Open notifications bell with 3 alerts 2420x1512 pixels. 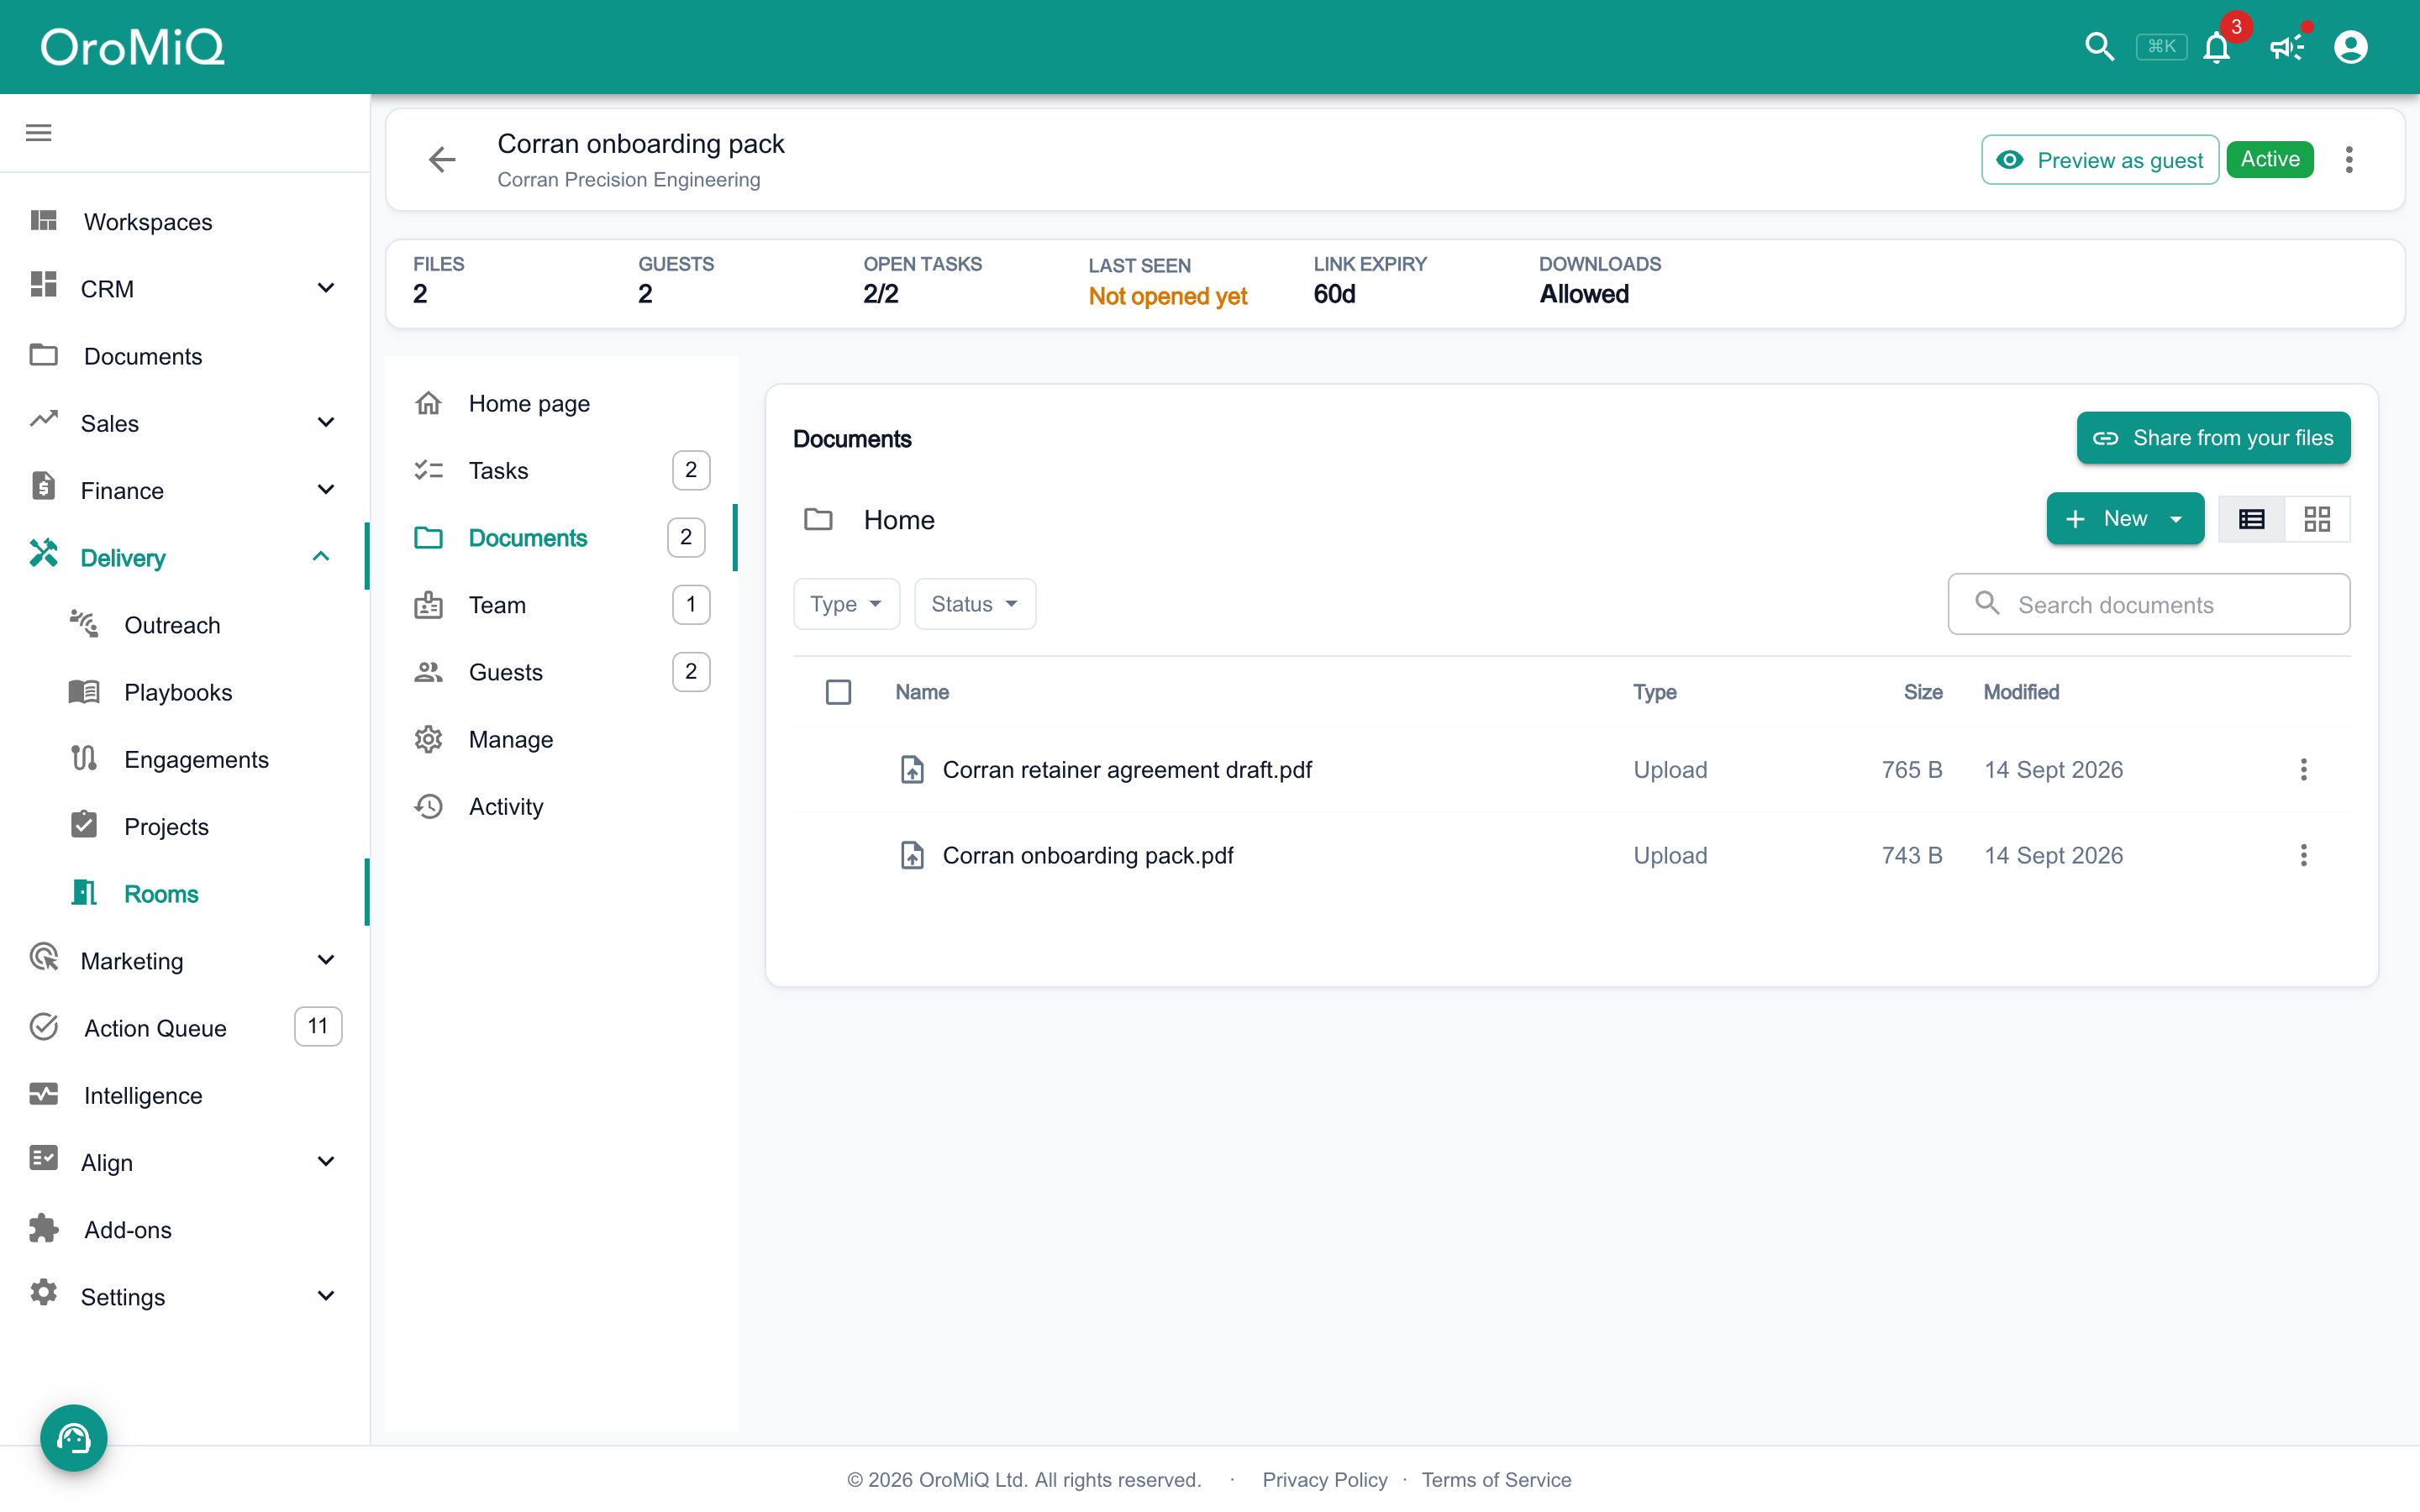click(x=2217, y=47)
